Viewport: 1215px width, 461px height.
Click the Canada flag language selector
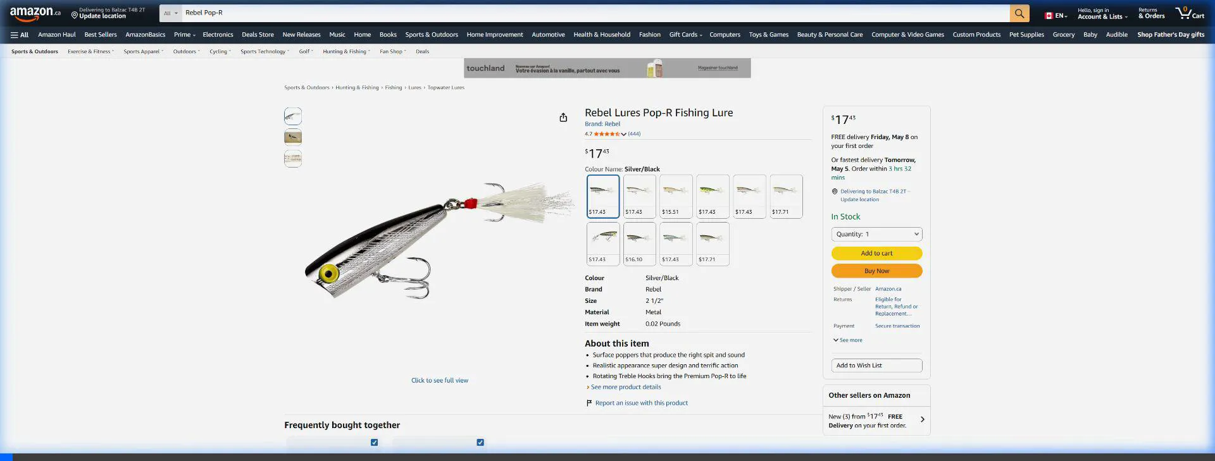tap(1056, 16)
